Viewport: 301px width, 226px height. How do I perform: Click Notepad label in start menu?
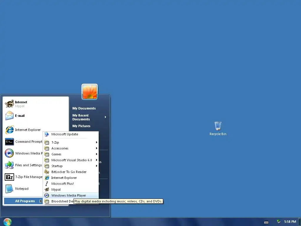22,189
